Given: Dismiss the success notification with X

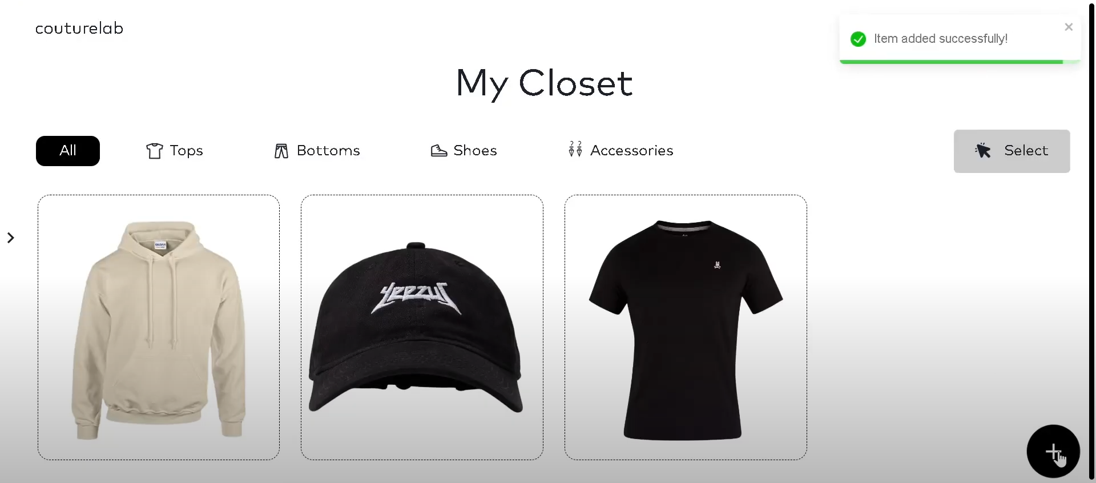Looking at the screenshot, I should point(1069,27).
